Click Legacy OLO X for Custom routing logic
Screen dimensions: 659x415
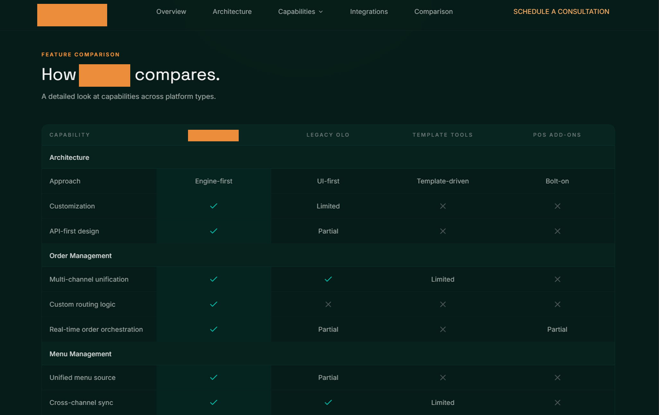pyautogui.click(x=328, y=304)
